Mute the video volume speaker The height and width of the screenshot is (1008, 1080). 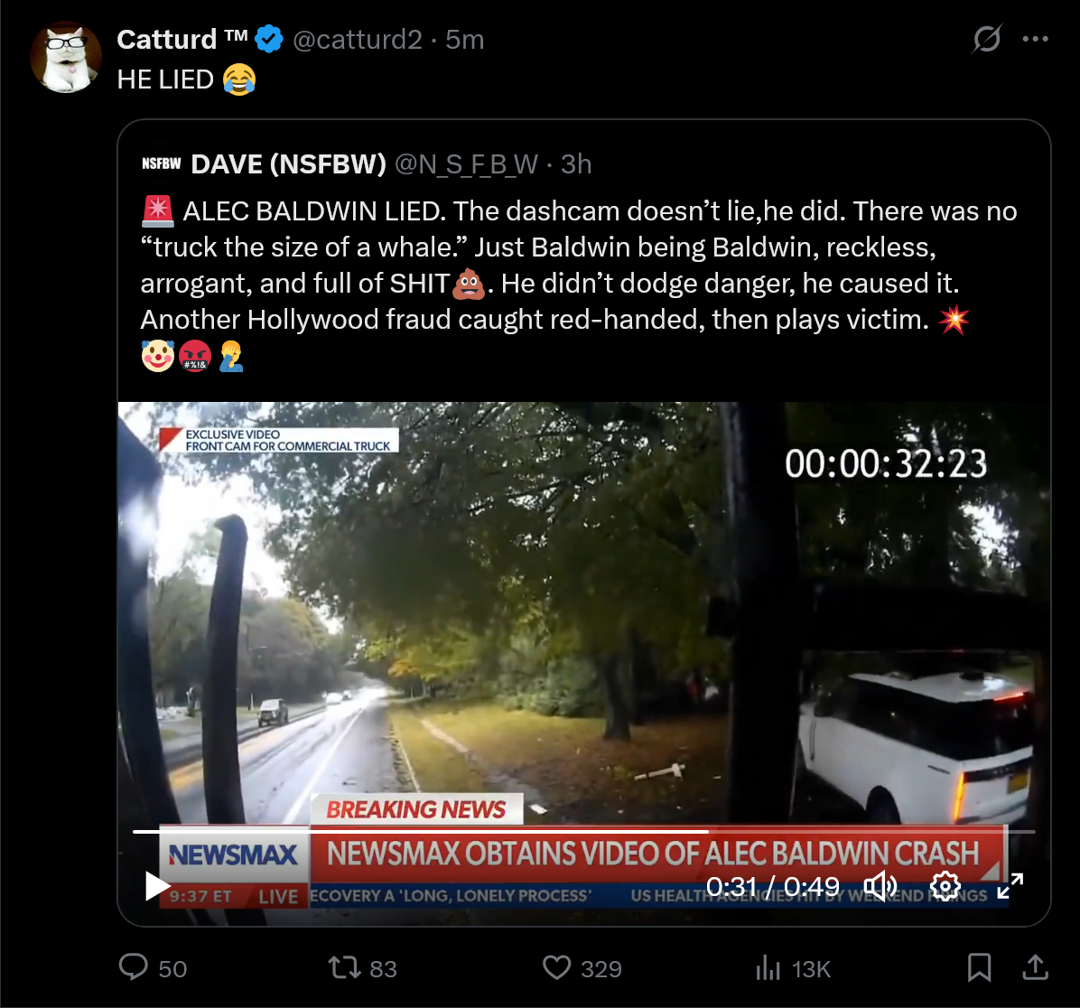pyautogui.click(x=880, y=886)
